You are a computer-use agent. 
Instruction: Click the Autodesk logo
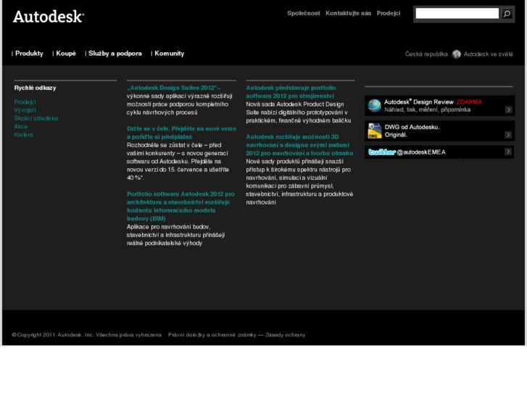49,17
